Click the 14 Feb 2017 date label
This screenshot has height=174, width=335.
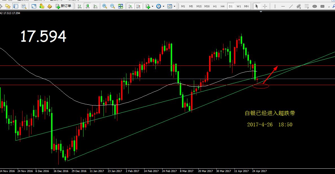151,171
